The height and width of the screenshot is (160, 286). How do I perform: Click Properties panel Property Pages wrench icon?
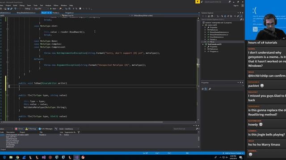coord(210,89)
